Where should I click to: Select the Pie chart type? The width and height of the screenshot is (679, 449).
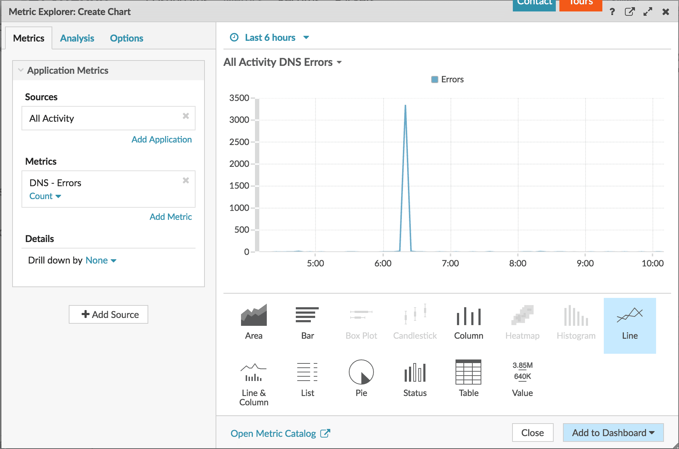point(361,379)
